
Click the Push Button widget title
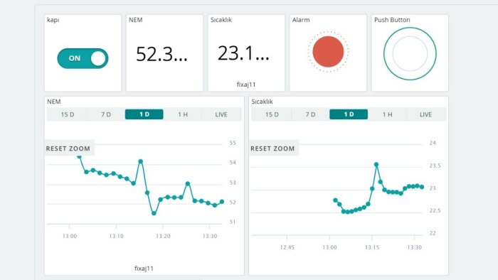pos(392,20)
